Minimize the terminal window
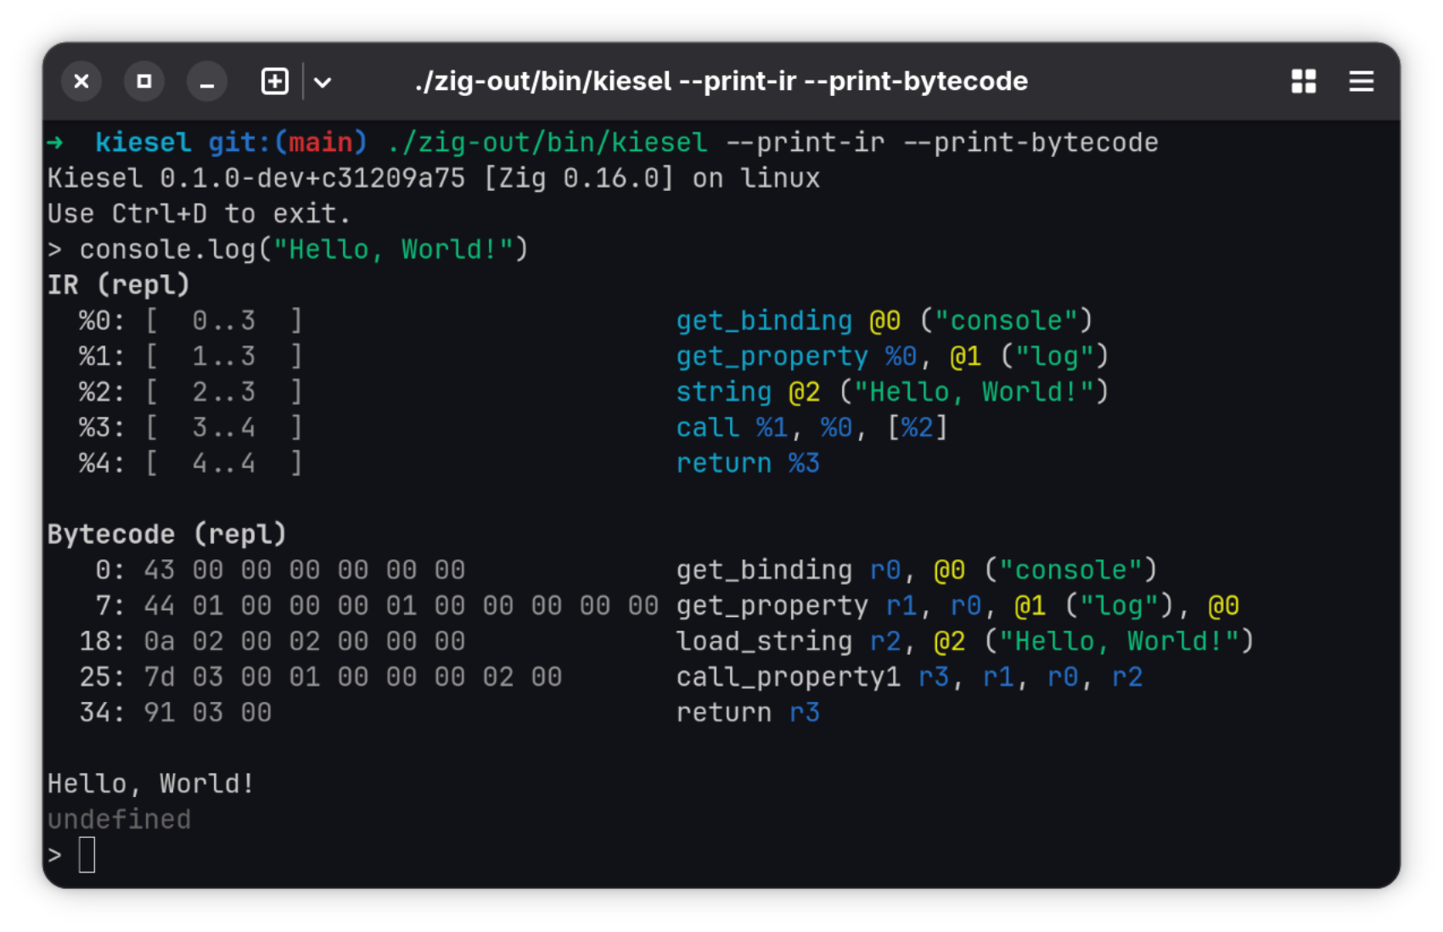Viewport: 1443px width, 932px height. (x=206, y=81)
